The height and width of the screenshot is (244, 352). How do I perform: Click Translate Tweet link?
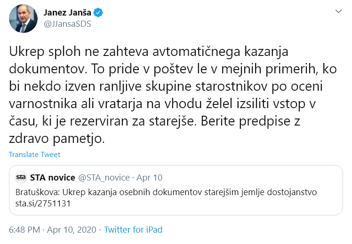click(x=34, y=155)
